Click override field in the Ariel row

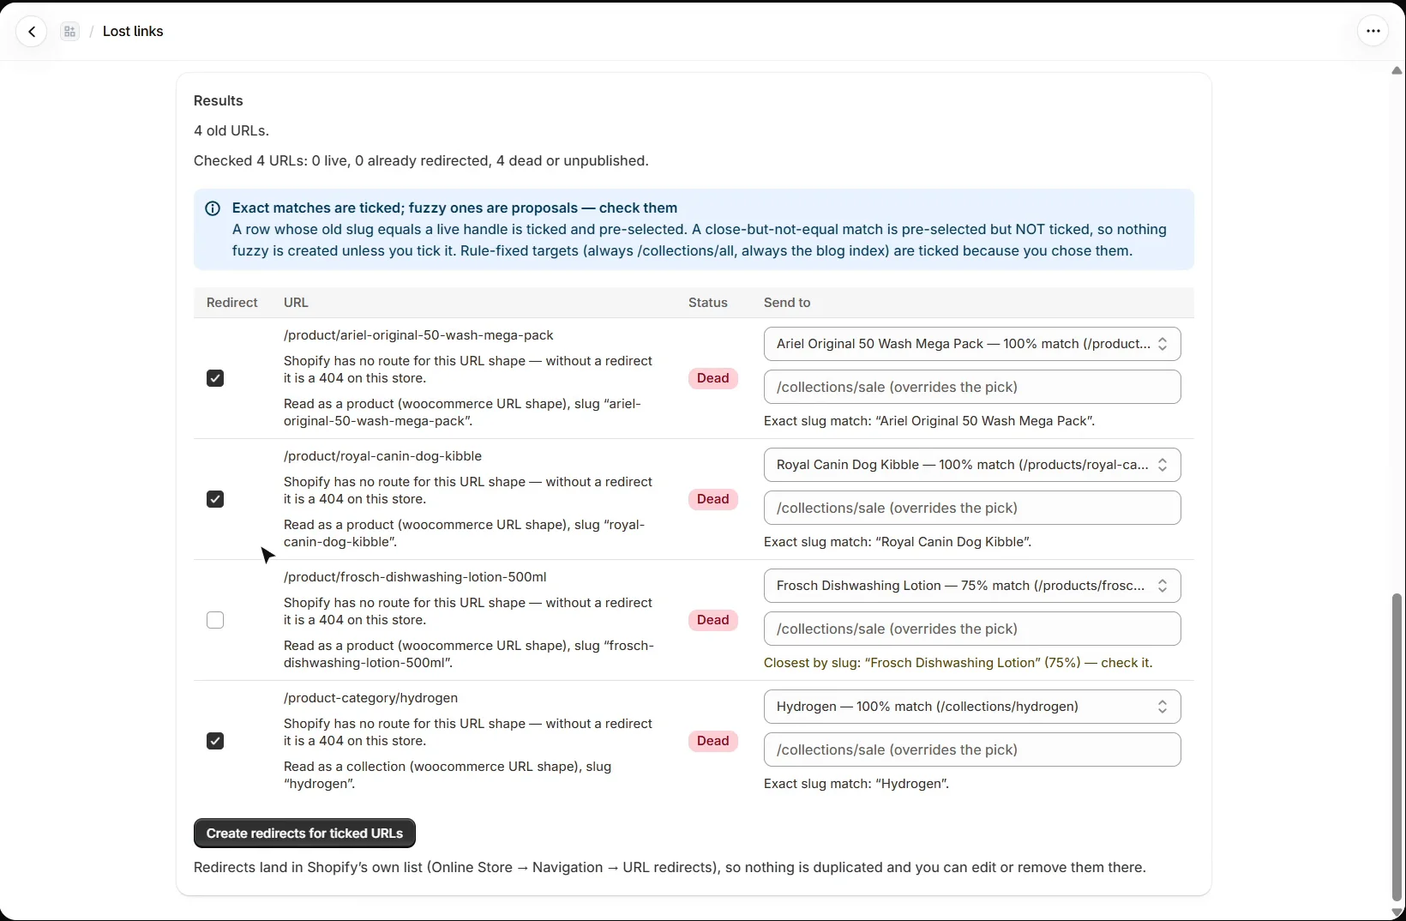click(x=972, y=387)
